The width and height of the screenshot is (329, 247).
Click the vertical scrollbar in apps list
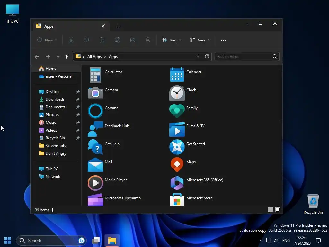(x=280, y=95)
